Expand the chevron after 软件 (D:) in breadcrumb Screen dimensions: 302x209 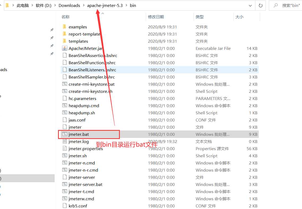pos(55,5)
